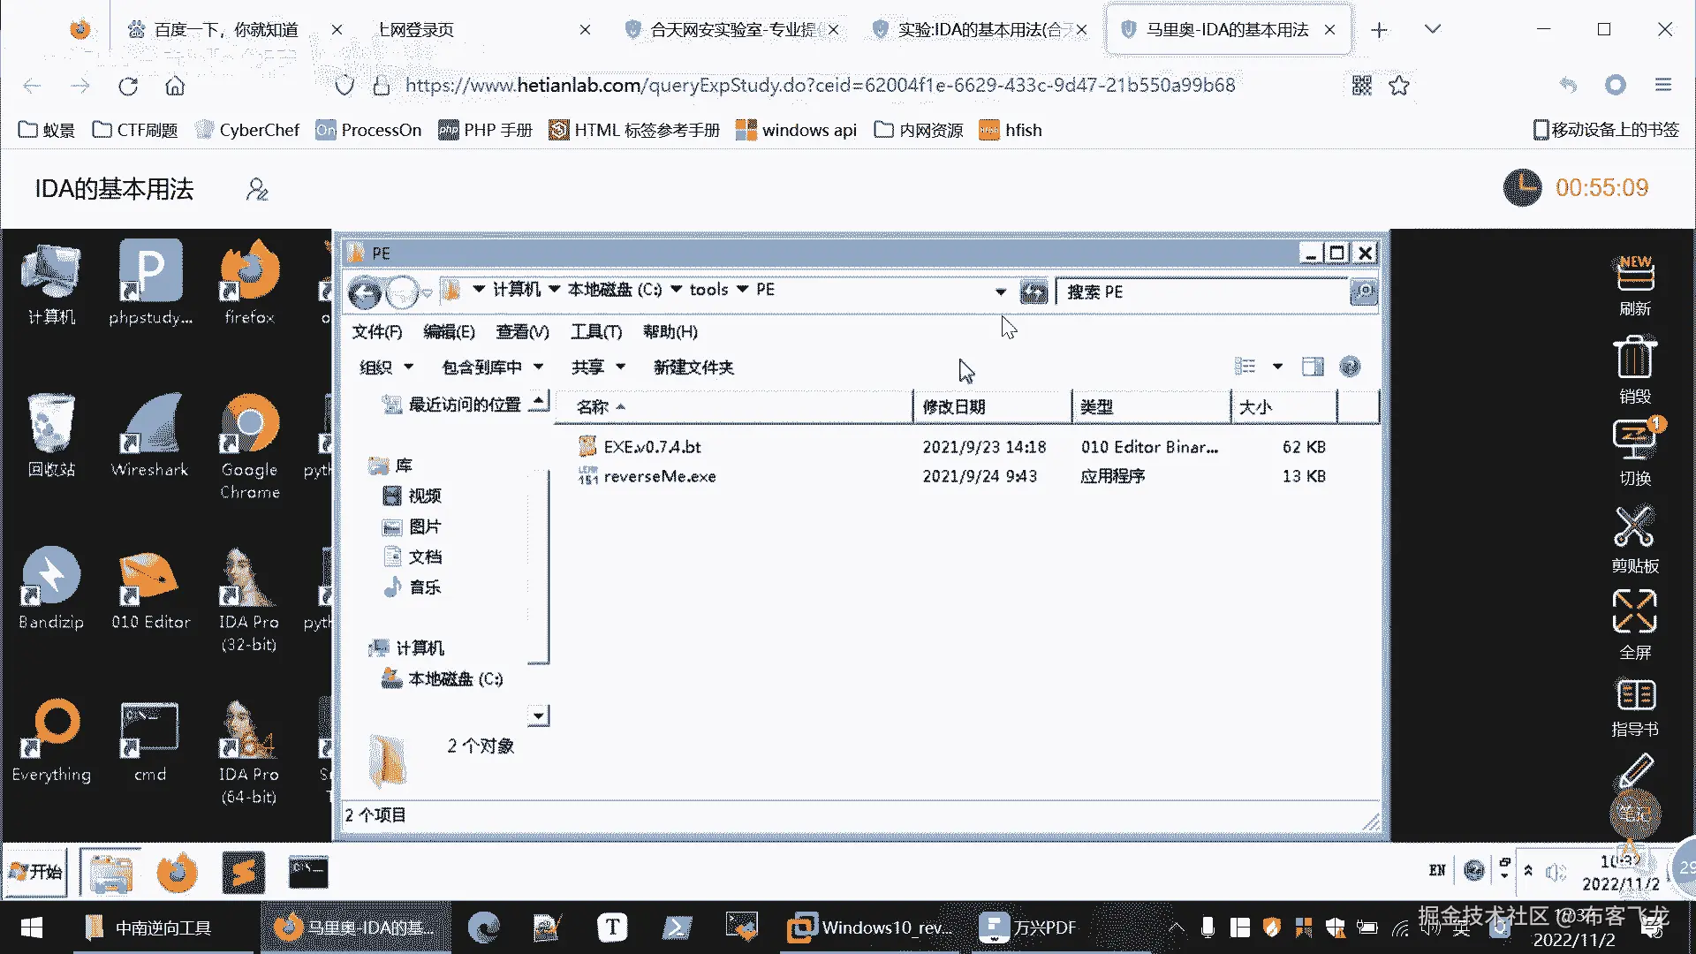This screenshot has height=954, width=1696.
Task: Toggle the preview pane button in explorer
Action: click(x=1313, y=367)
